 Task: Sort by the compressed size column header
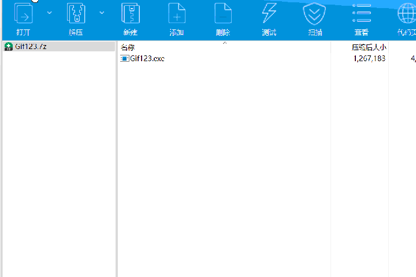click(369, 47)
